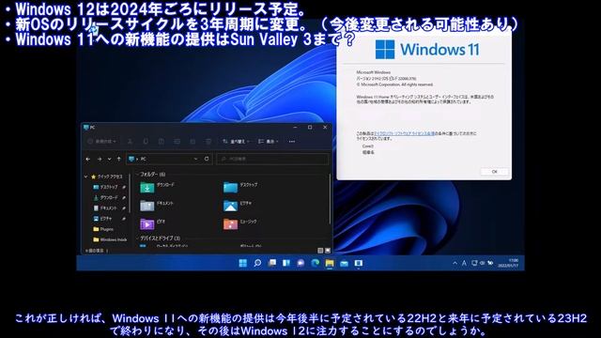Open taskbar Search magnifier
The image size is (601, 338).
257,263
